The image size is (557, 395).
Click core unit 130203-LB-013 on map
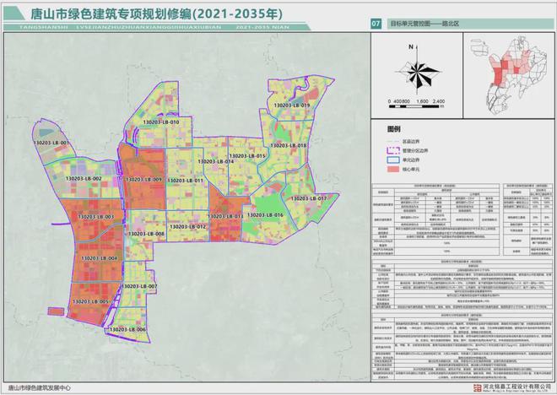click(x=224, y=217)
